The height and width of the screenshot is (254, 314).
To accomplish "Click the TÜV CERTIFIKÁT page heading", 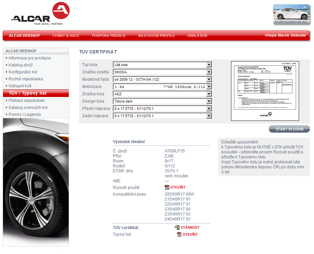I will [x=98, y=52].
